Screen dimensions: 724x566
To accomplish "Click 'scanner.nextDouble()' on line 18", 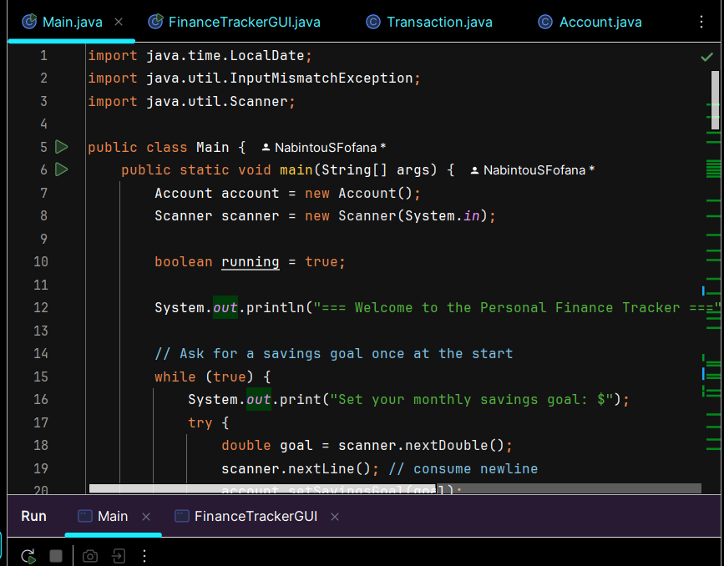I will pyautogui.click(x=421, y=445).
